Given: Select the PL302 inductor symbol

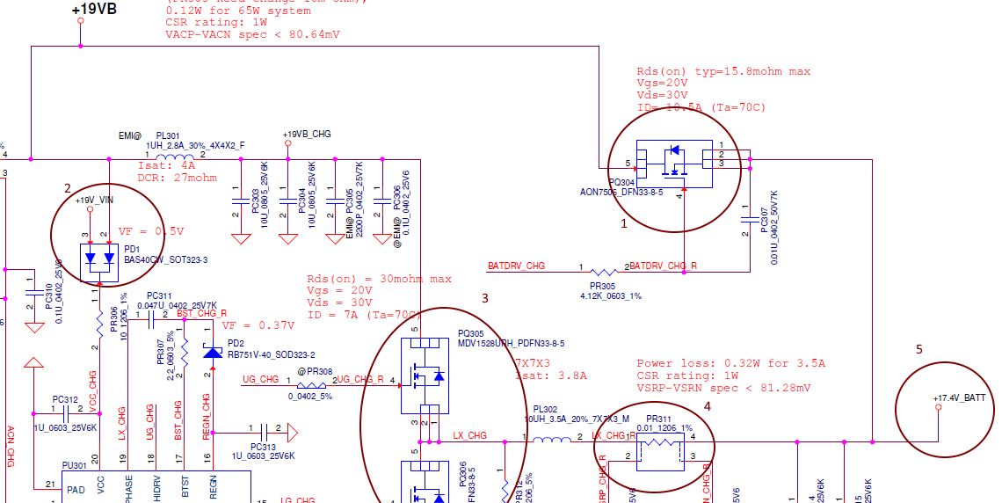Looking at the screenshot, I should point(551,440).
